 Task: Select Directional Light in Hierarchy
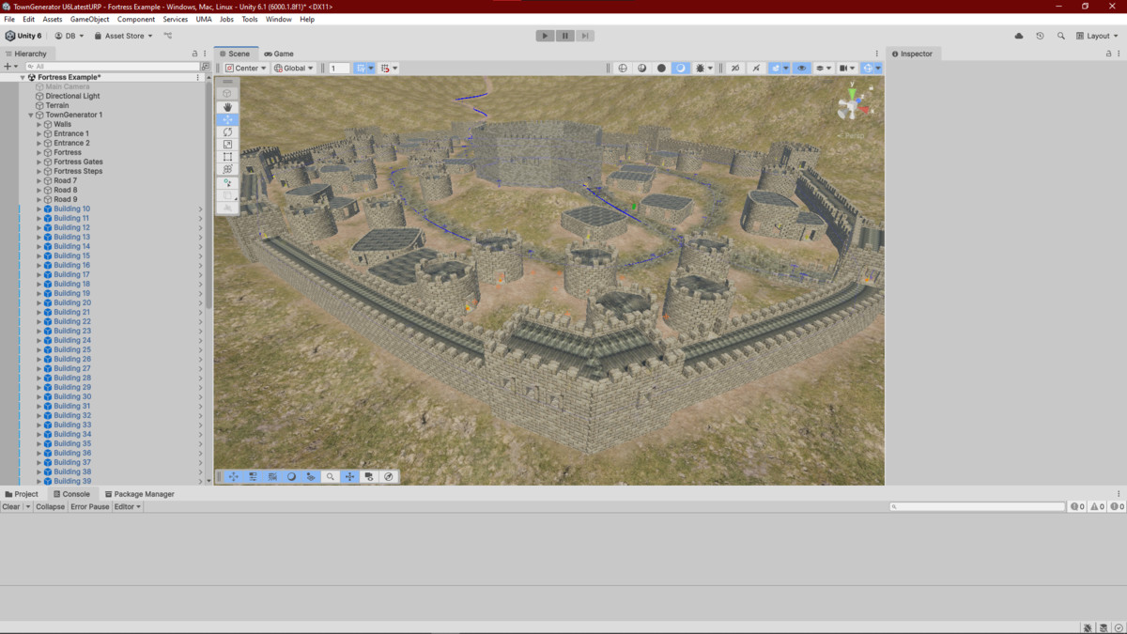point(72,96)
